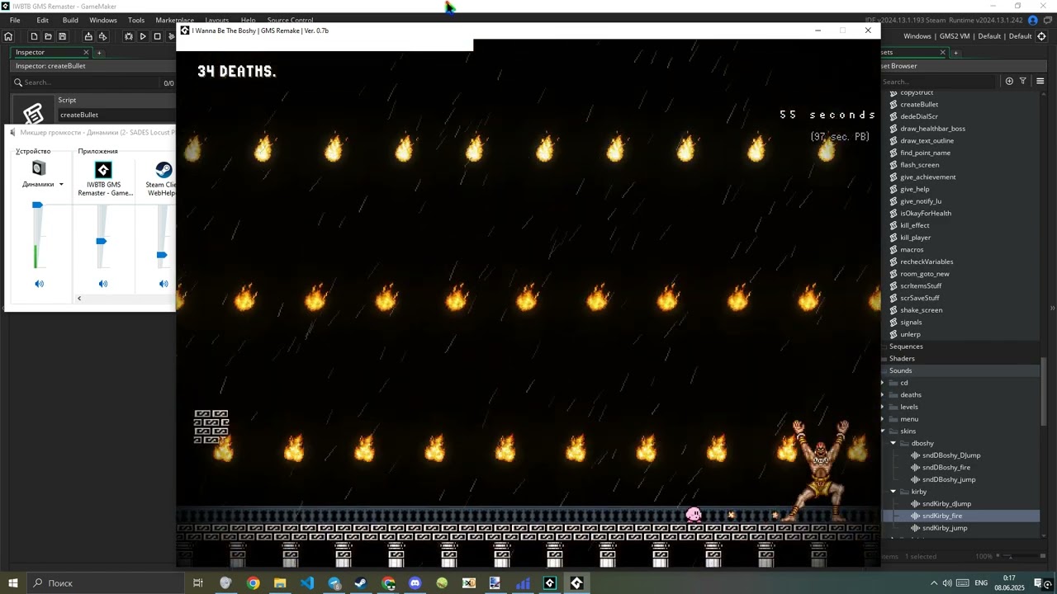Click the speaker device icon in mixer

(x=39, y=169)
